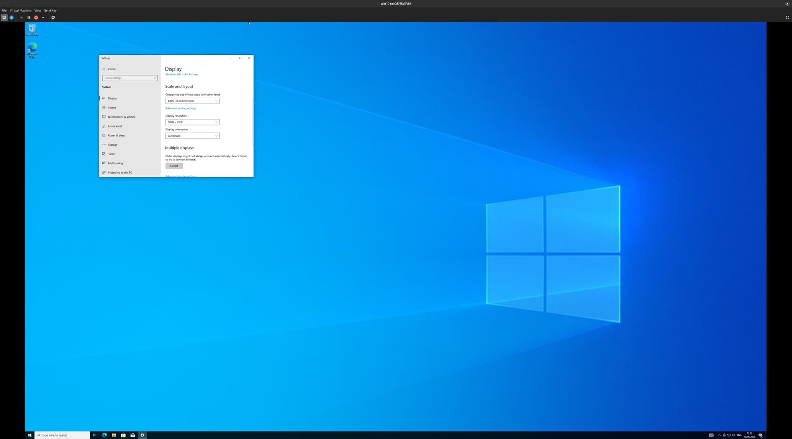Click the Settings gear on the taskbar
Image resolution: width=792 pixels, height=439 pixels.
[142, 435]
